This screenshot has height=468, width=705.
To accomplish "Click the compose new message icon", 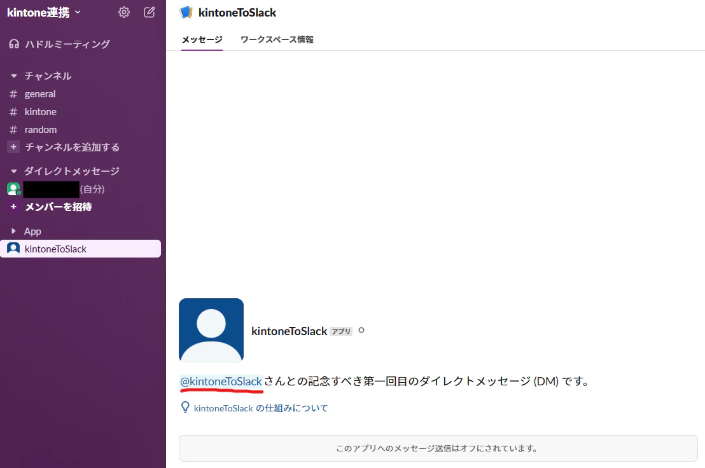I will tap(150, 12).
